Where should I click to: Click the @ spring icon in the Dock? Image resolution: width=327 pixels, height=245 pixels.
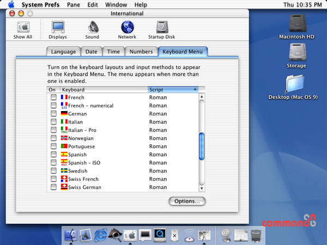point(226,235)
